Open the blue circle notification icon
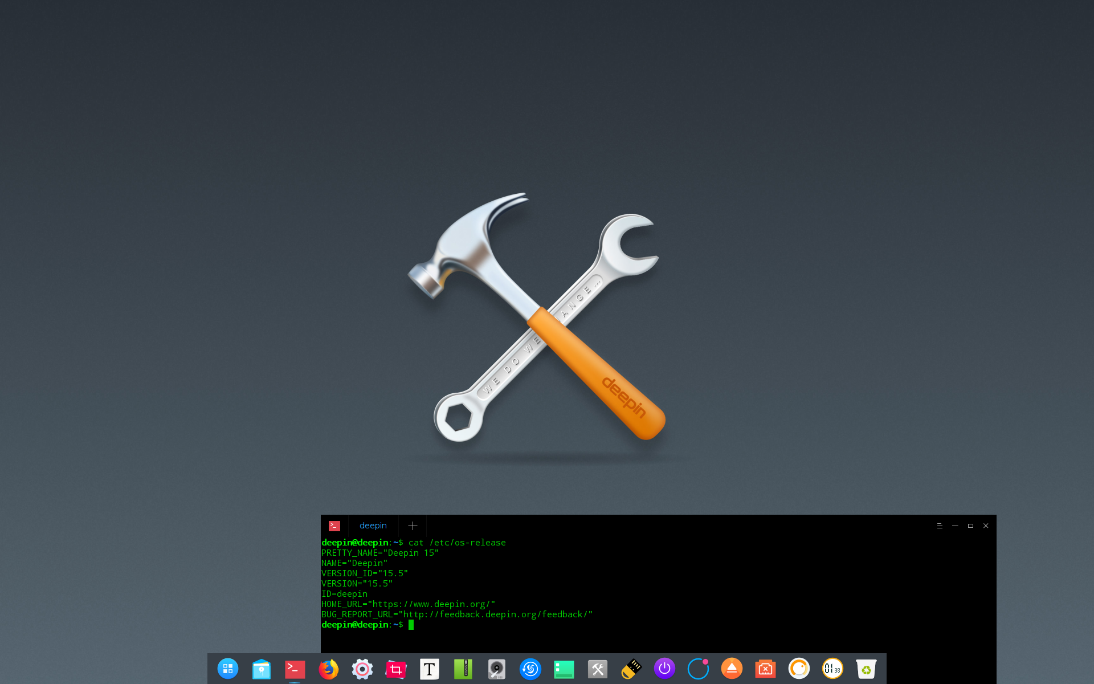Image resolution: width=1094 pixels, height=684 pixels. pyautogui.click(x=698, y=669)
